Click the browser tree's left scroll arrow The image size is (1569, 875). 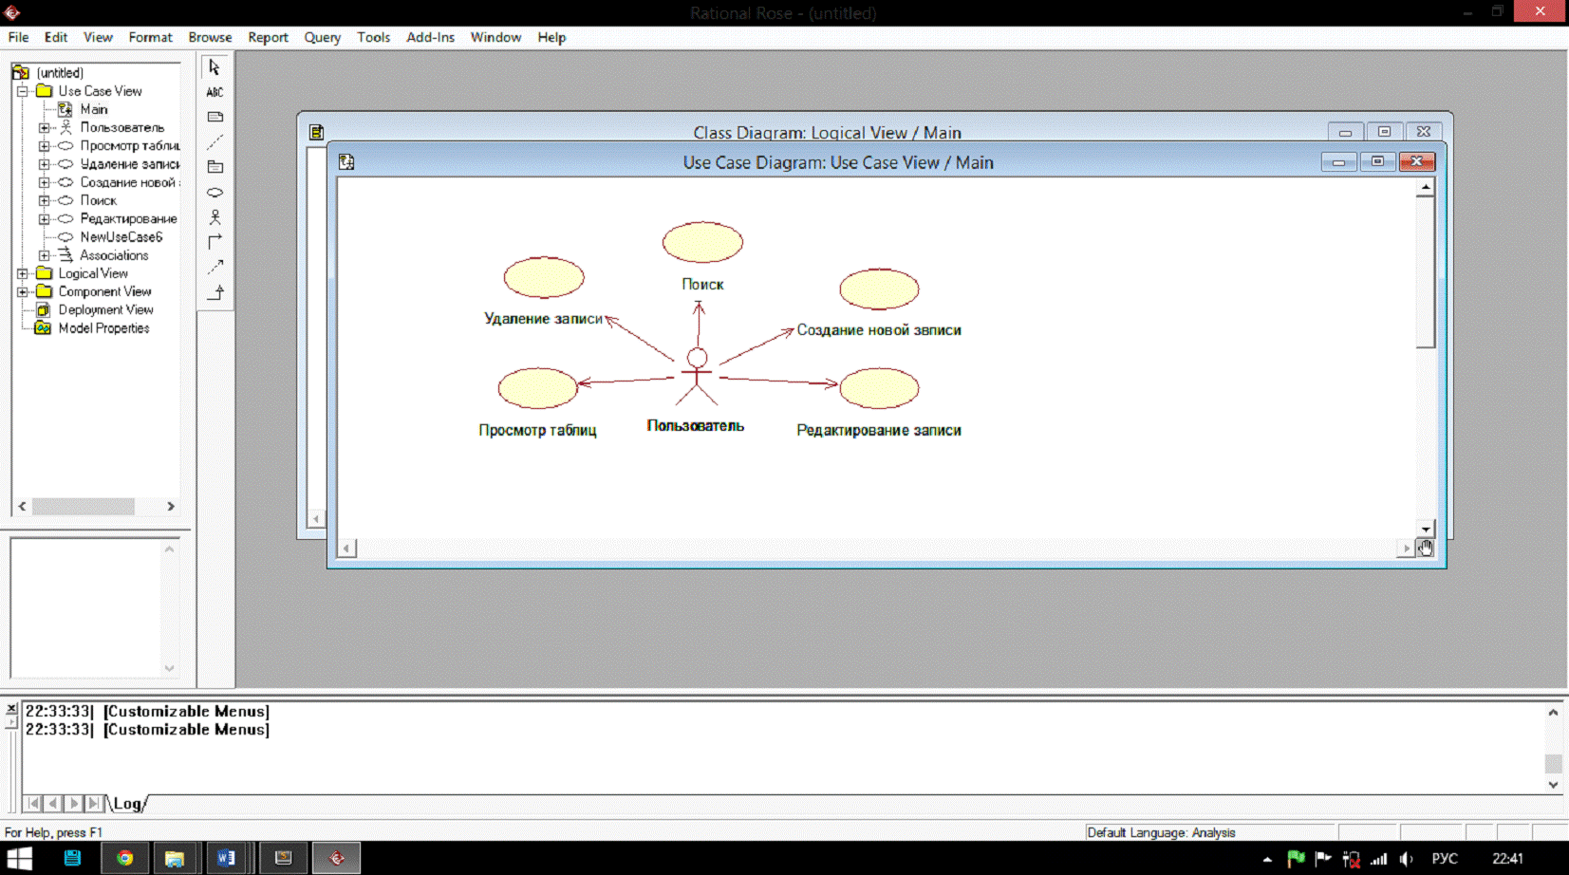[x=23, y=507]
